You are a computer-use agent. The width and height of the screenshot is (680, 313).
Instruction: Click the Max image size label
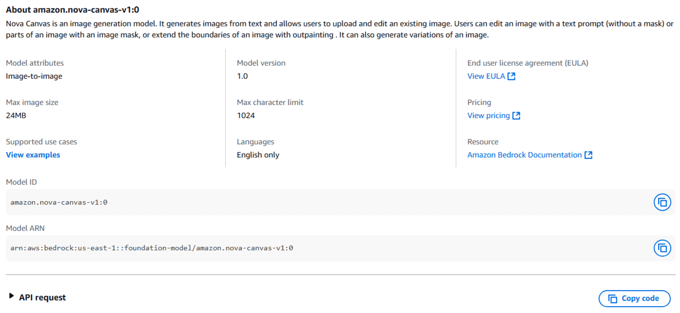(32, 102)
